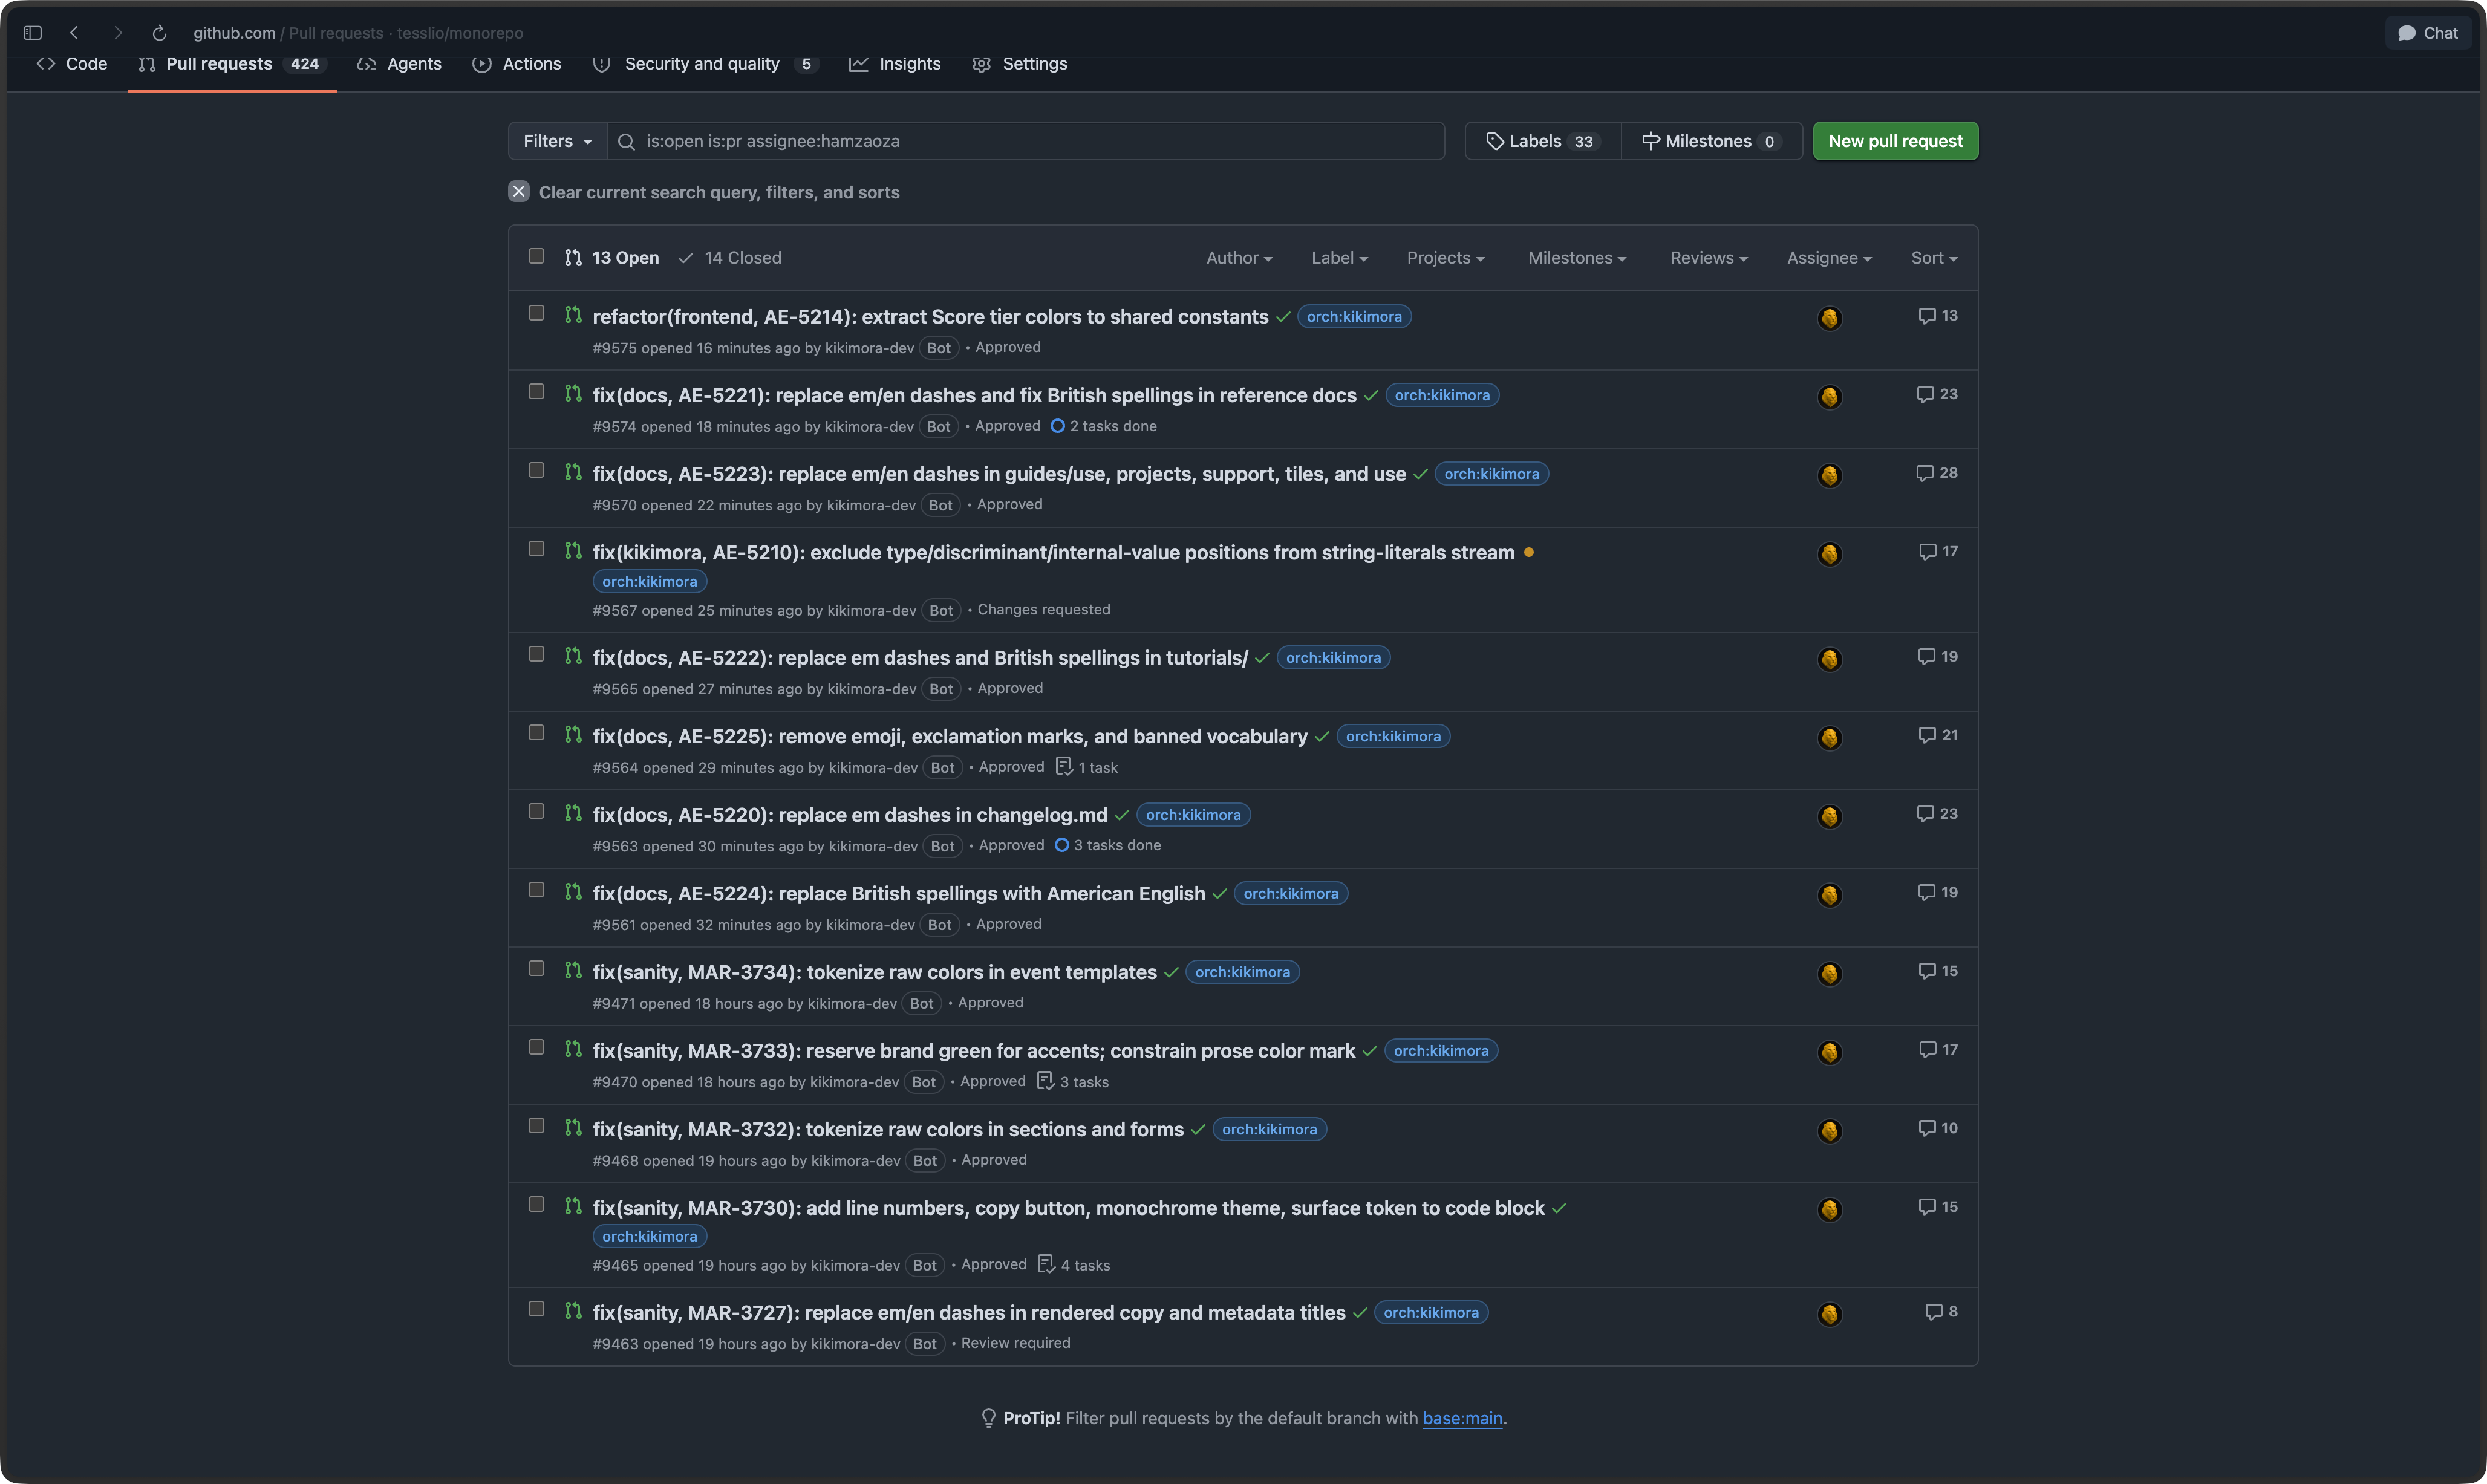Expand the Reviews filter dropdown
Viewport: 2487px width, 1484px height.
(x=1708, y=258)
